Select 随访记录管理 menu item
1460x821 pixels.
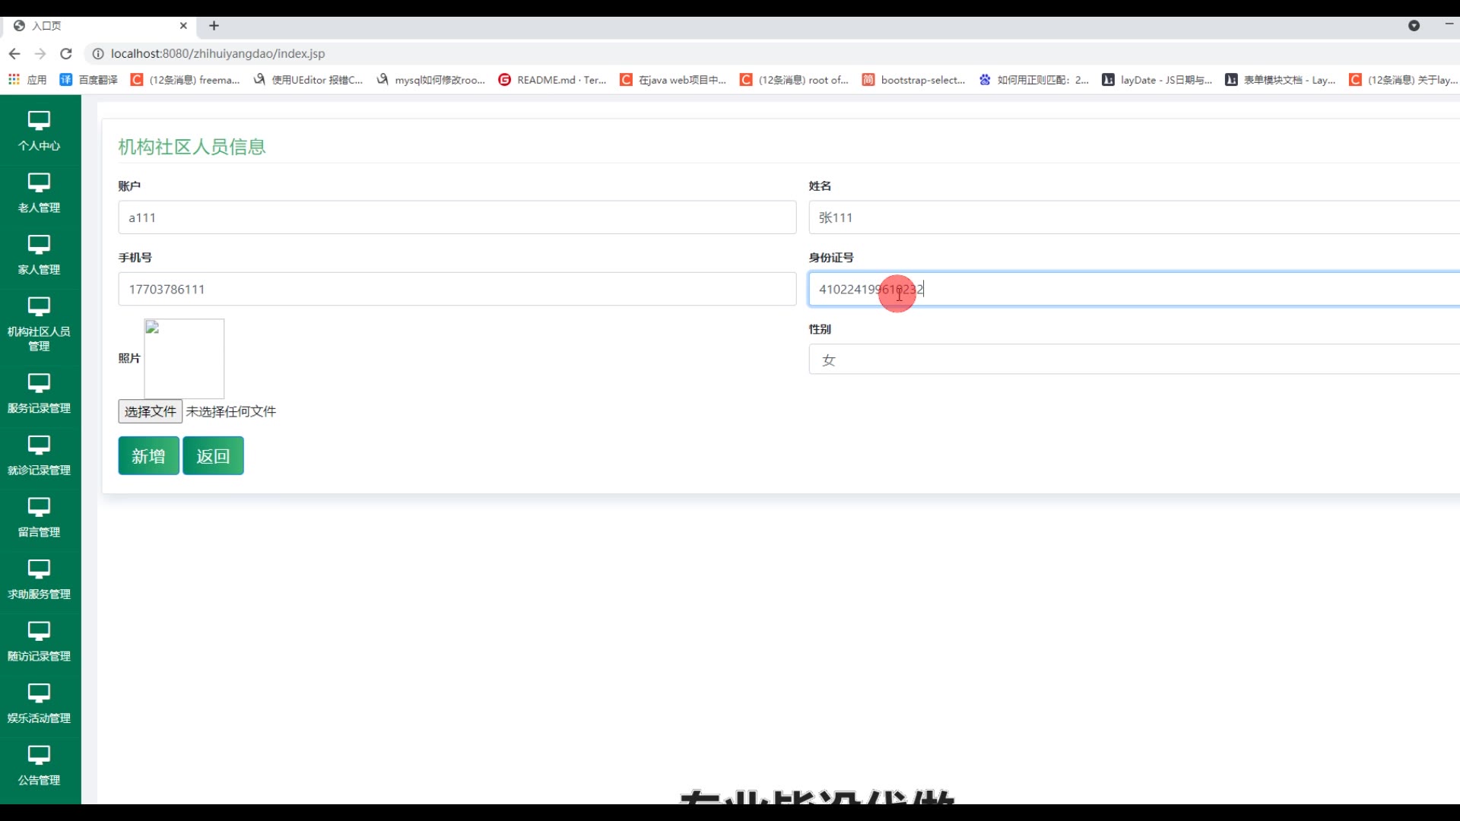pyautogui.click(x=39, y=642)
